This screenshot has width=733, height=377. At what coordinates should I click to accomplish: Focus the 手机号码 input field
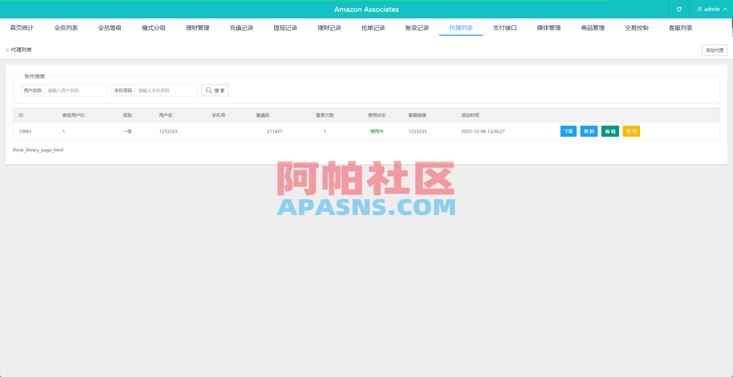pyautogui.click(x=166, y=90)
